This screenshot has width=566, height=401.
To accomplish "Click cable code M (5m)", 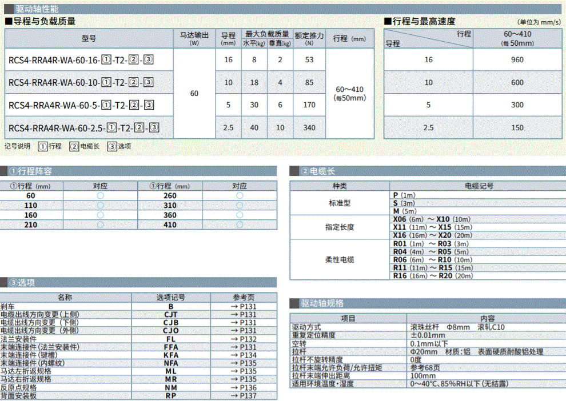I will [x=405, y=211].
